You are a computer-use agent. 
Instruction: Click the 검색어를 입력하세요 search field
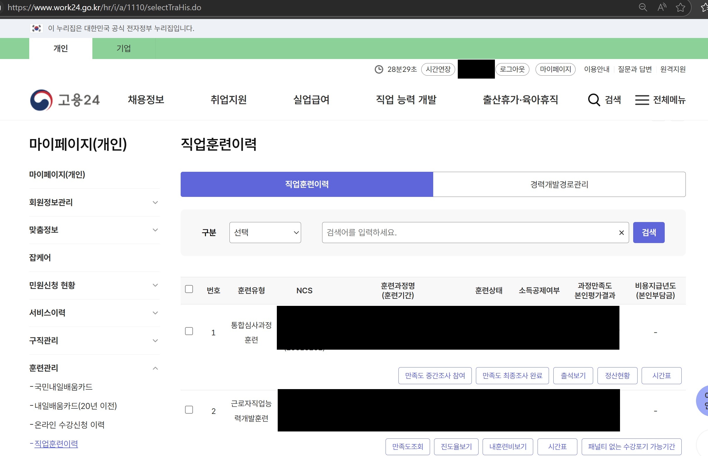coord(468,233)
